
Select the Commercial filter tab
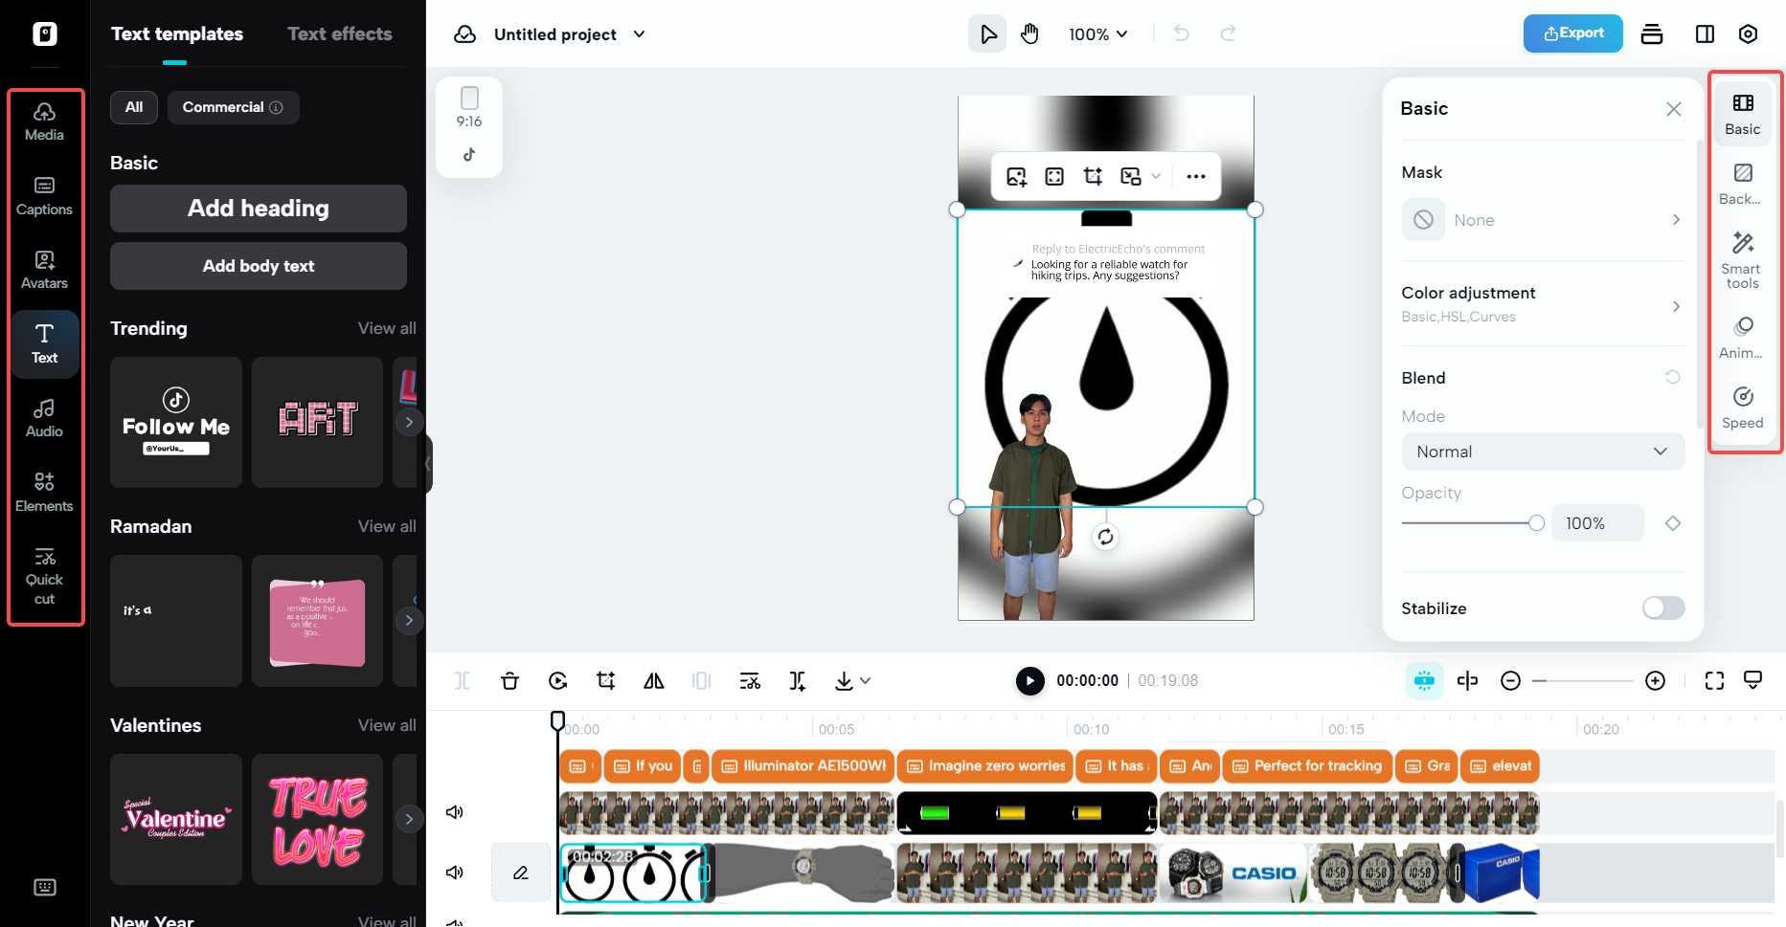(233, 107)
